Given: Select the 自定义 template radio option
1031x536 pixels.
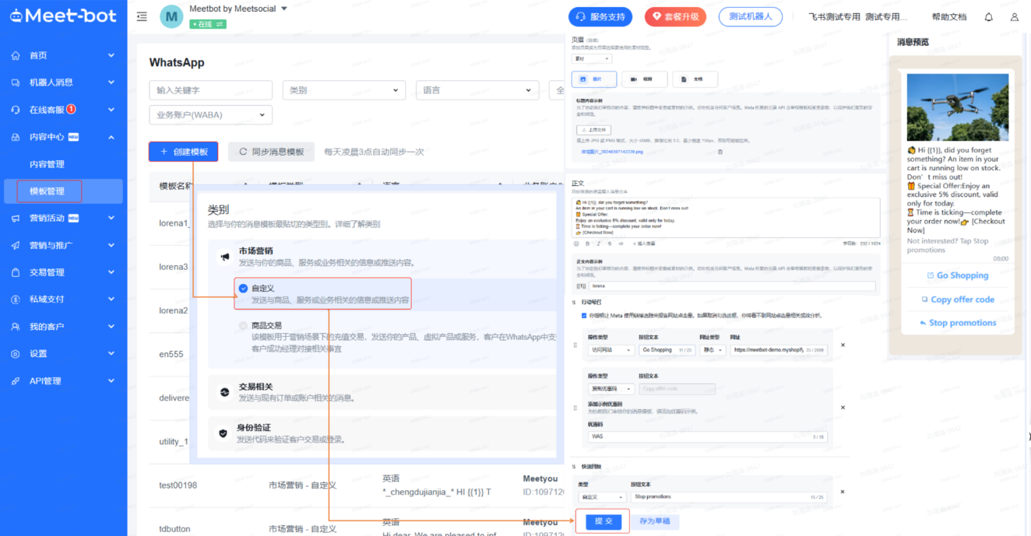Looking at the screenshot, I should 243,288.
